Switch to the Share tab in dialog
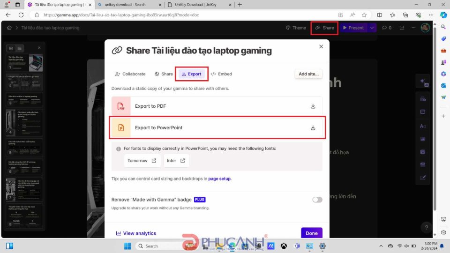The image size is (450, 253). (164, 74)
